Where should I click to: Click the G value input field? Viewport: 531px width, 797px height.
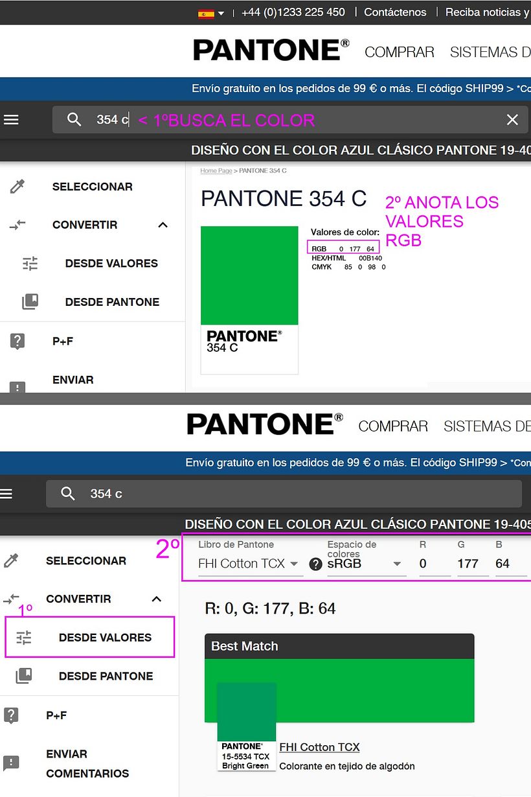(473, 564)
